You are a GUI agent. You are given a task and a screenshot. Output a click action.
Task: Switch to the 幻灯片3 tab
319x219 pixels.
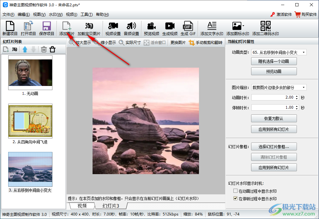pyautogui.click(x=111, y=206)
